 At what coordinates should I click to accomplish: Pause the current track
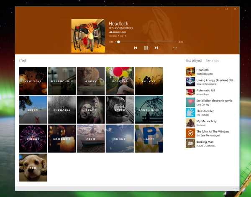pos(146,48)
